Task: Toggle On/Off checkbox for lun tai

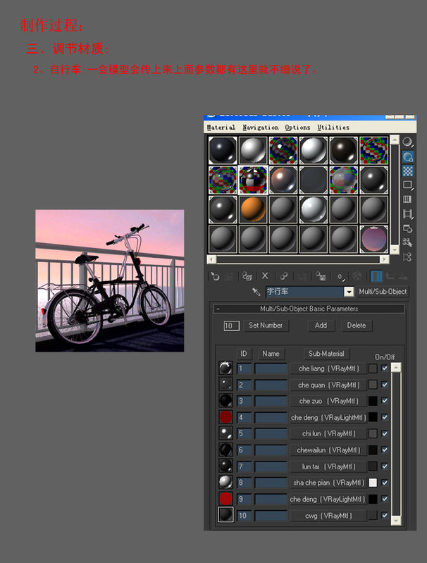Action: tap(385, 466)
